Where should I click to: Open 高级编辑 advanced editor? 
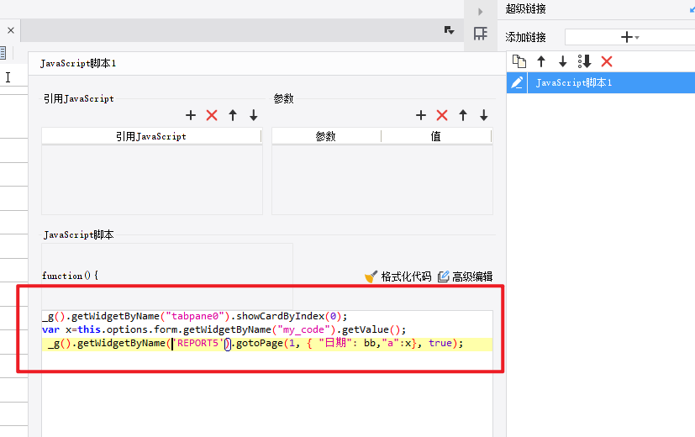465,276
